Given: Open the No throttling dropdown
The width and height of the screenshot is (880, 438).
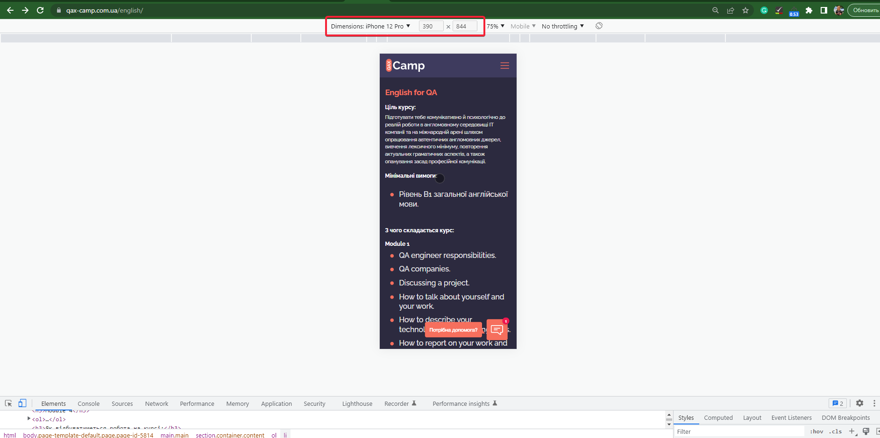Looking at the screenshot, I should 562,26.
